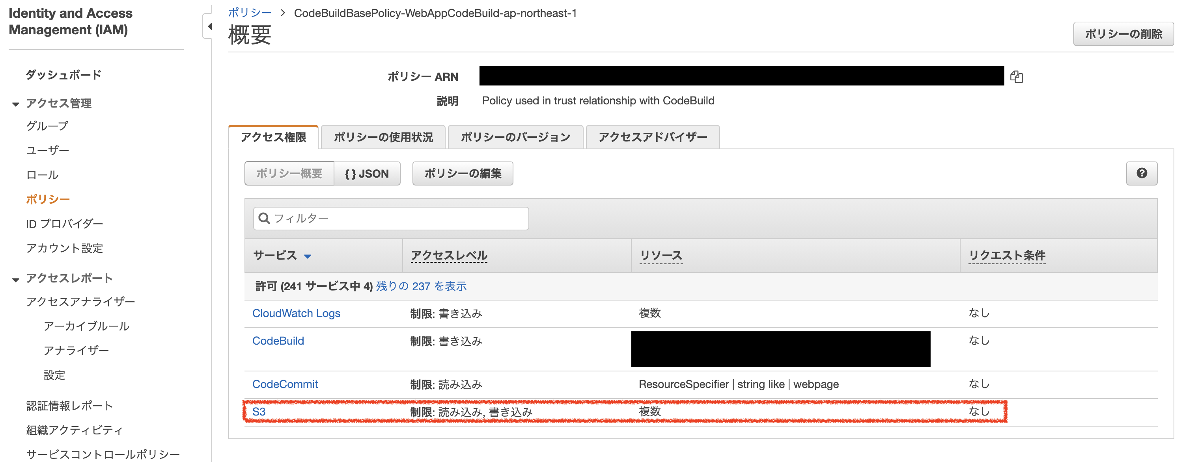Show the remaining 237 services link
The height and width of the screenshot is (462, 1183).
click(421, 286)
